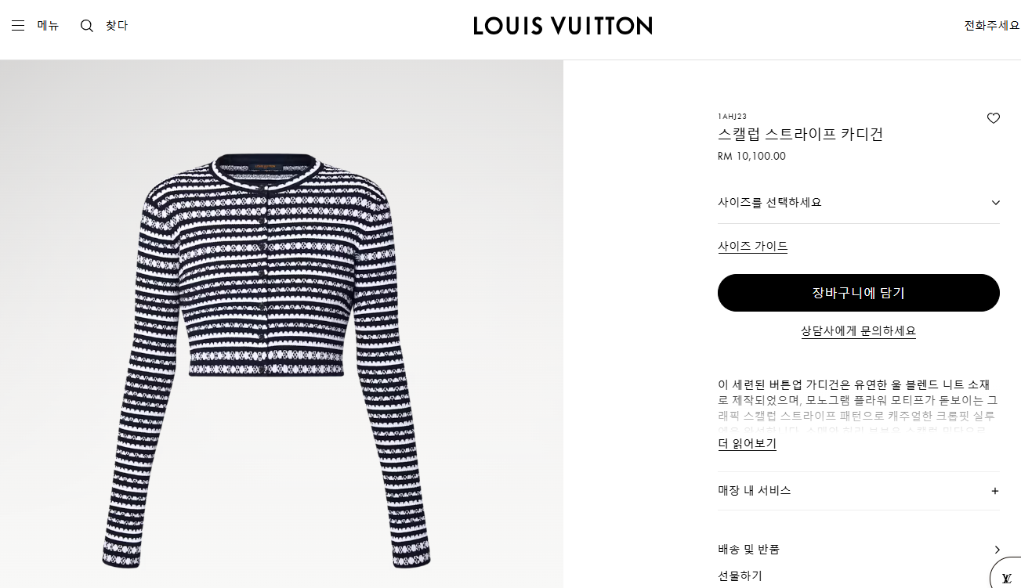Click the 상담사에게 문의하세요 link
Screen dimensions: 1021x588
859,330
